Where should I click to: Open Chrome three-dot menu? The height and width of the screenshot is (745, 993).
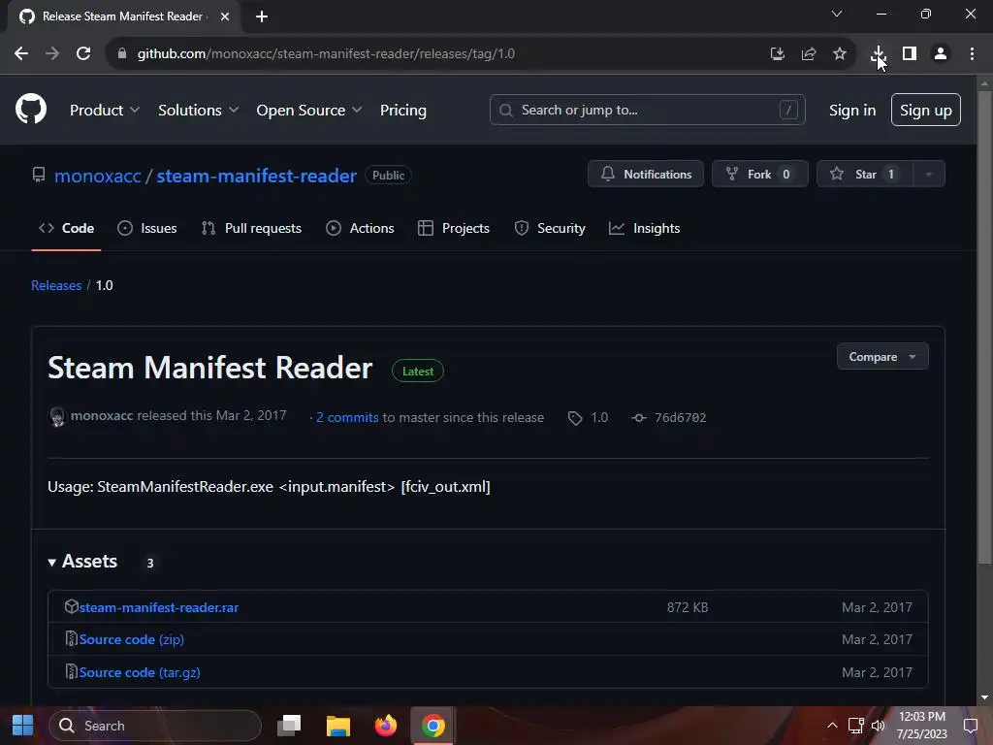tap(972, 54)
